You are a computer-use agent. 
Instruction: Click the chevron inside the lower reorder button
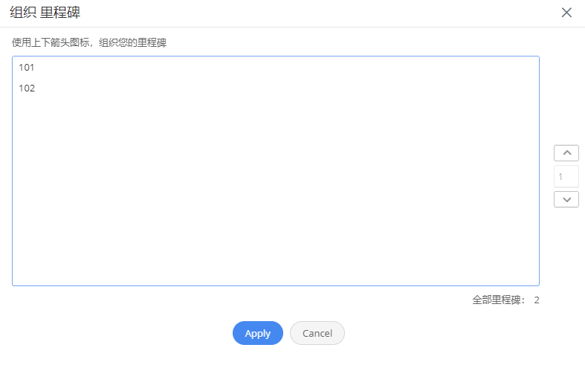[566, 200]
